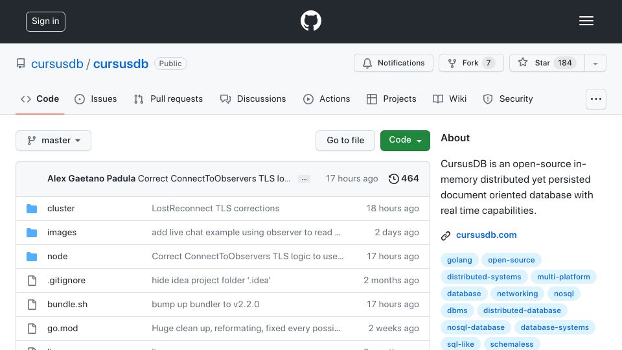Click the link chain icon beside cursusdb.com
This screenshot has height=350, width=622.
(x=446, y=236)
